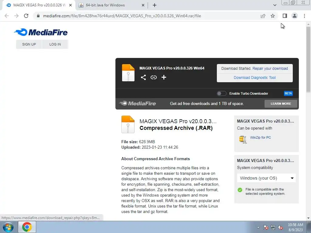
Task: Click the share icon under the file name
Action: 143,77
